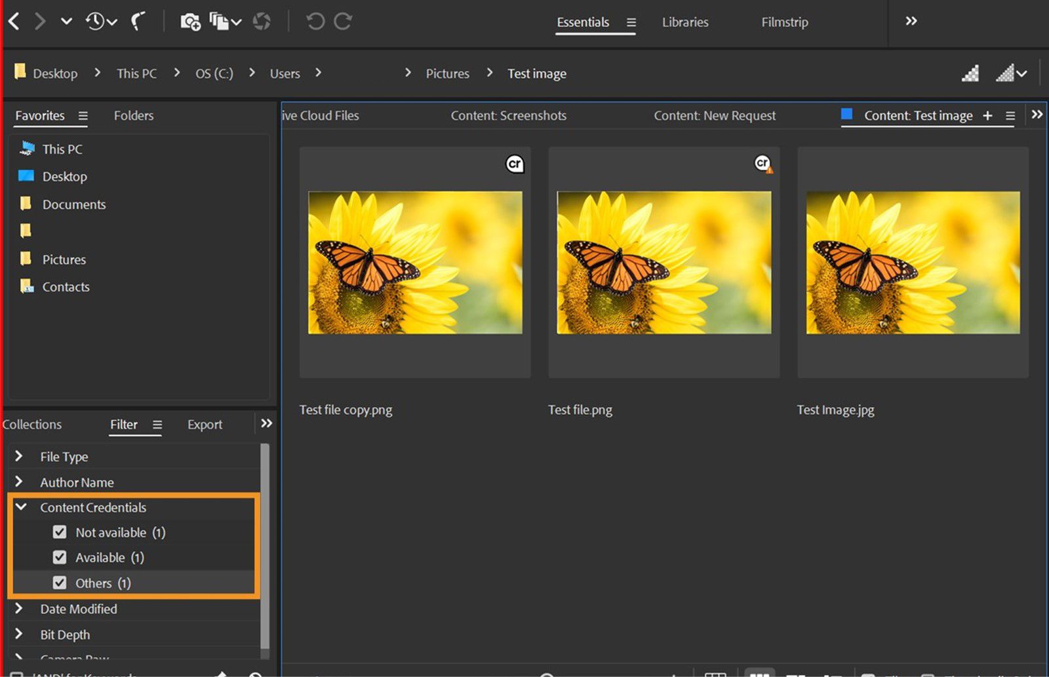
Task: Click the content tabs overflow double chevron
Action: pos(1037,114)
